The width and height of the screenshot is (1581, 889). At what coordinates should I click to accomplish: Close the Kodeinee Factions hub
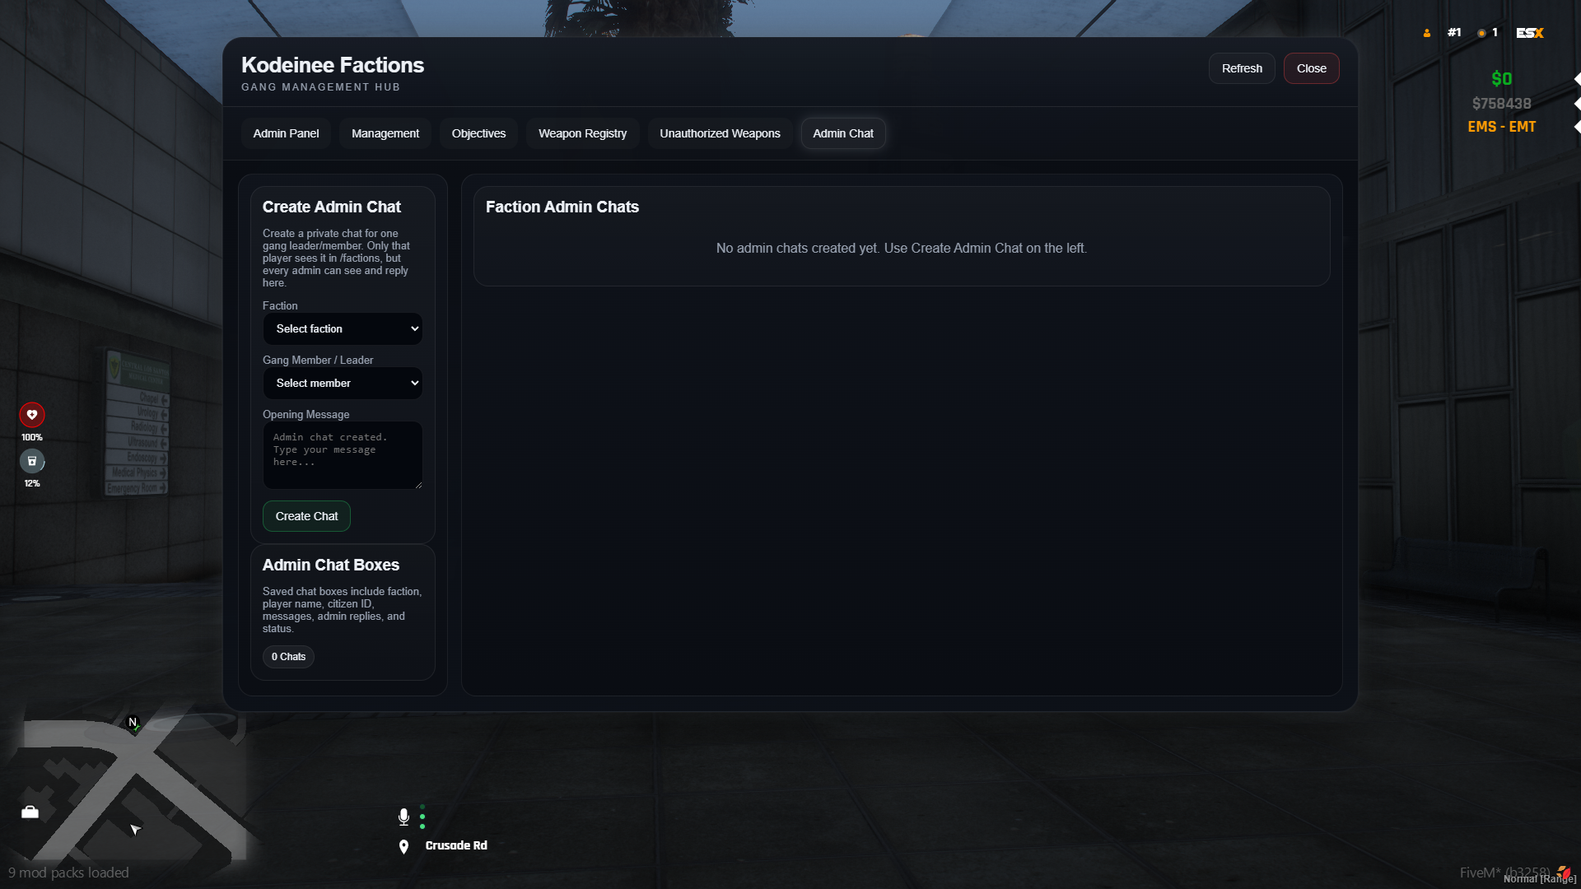coord(1312,68)
